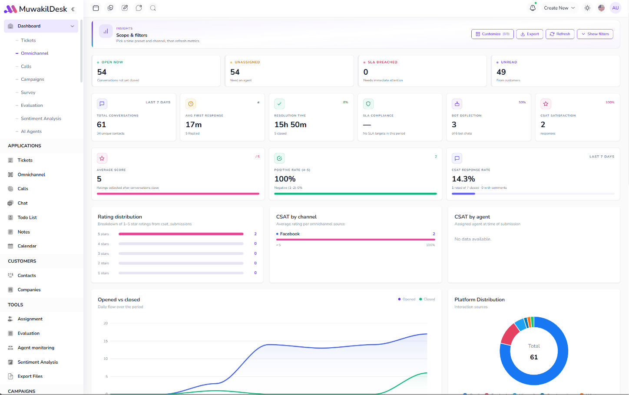Open Evaluation dashboard submenu item
Image resolution: width=629 pixels, height=395 pixels.
[x=32, y=105]
